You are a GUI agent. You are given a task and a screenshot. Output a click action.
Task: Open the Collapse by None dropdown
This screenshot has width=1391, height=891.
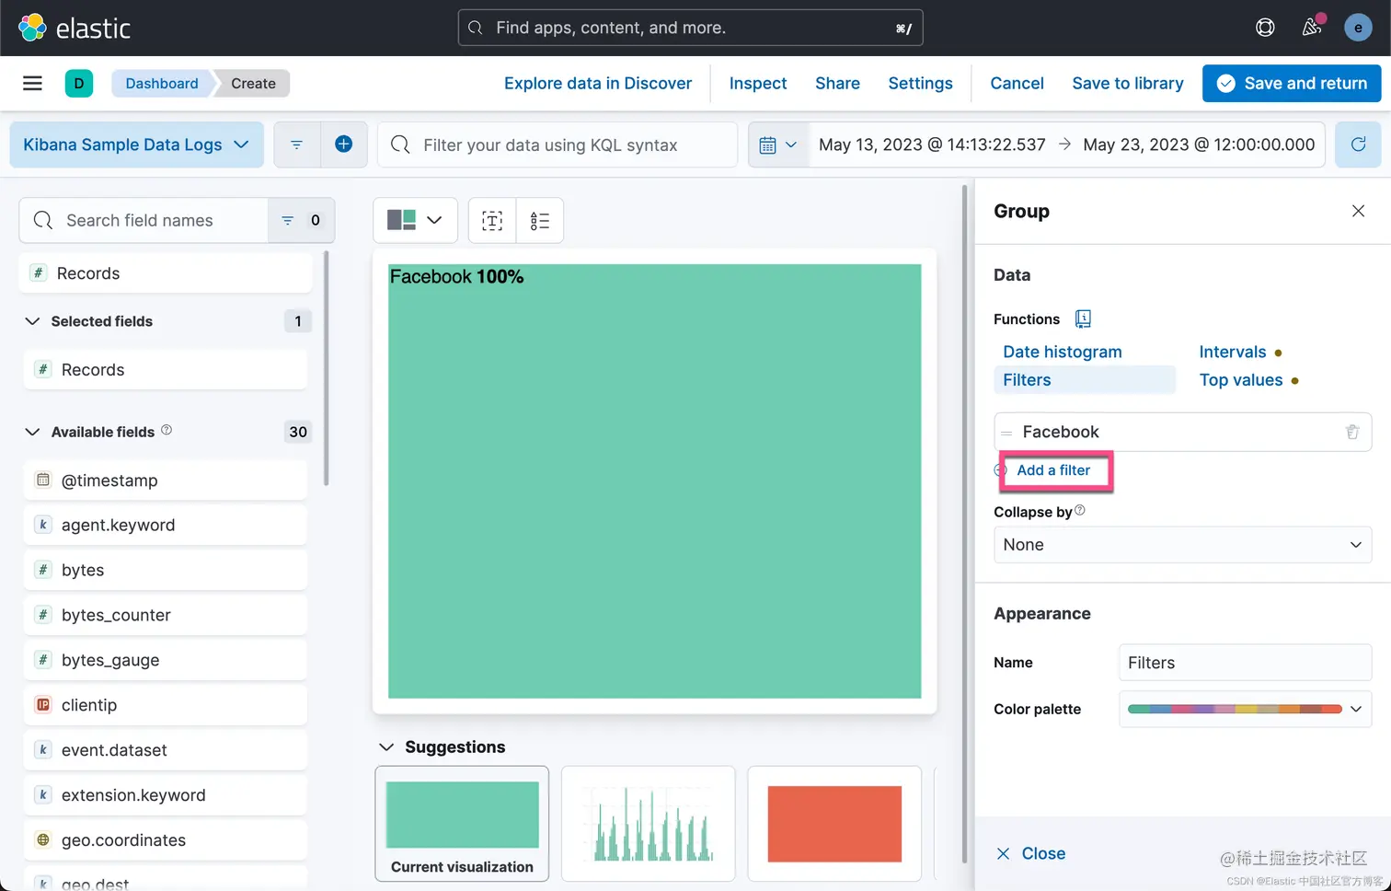1182,545
